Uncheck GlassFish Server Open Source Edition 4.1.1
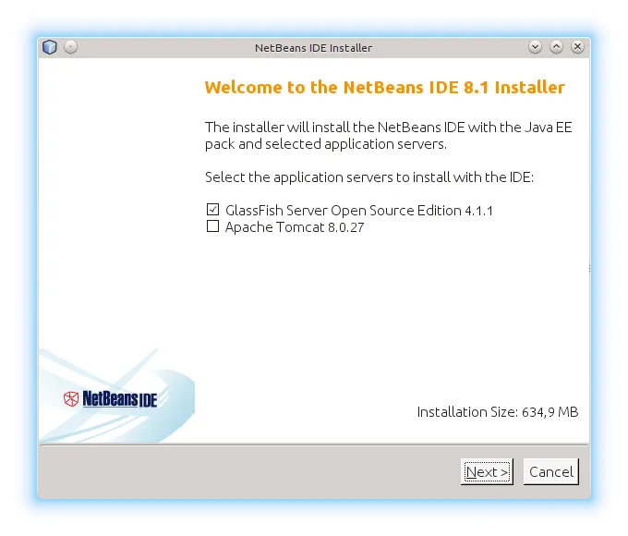Screen dimensions: 628x536 click(x=212, y=210)
